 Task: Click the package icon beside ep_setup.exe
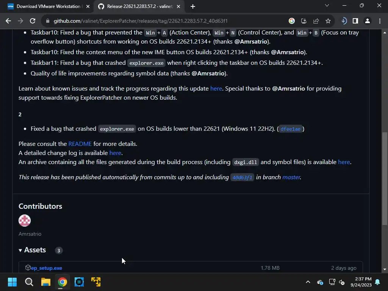(x=28, y=268)
